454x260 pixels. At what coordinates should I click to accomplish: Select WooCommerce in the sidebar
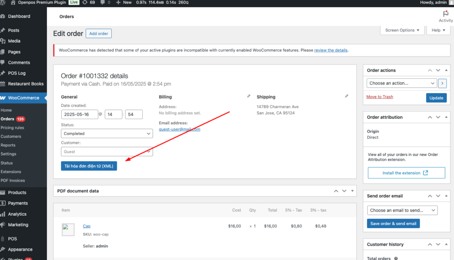coord(23,98)
